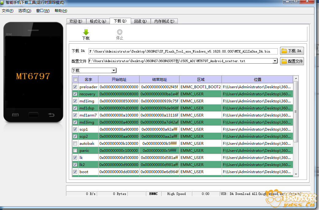
Task: Uncheck the preloader partition checkbox
Action: pos(75,87)
